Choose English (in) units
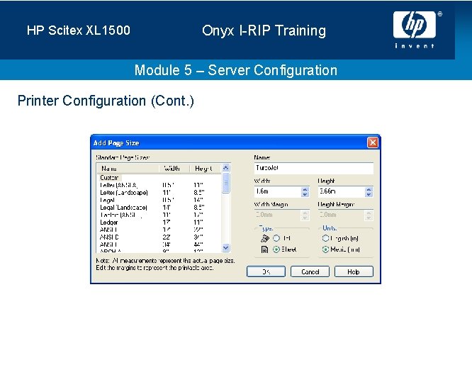 coord(325,238)
